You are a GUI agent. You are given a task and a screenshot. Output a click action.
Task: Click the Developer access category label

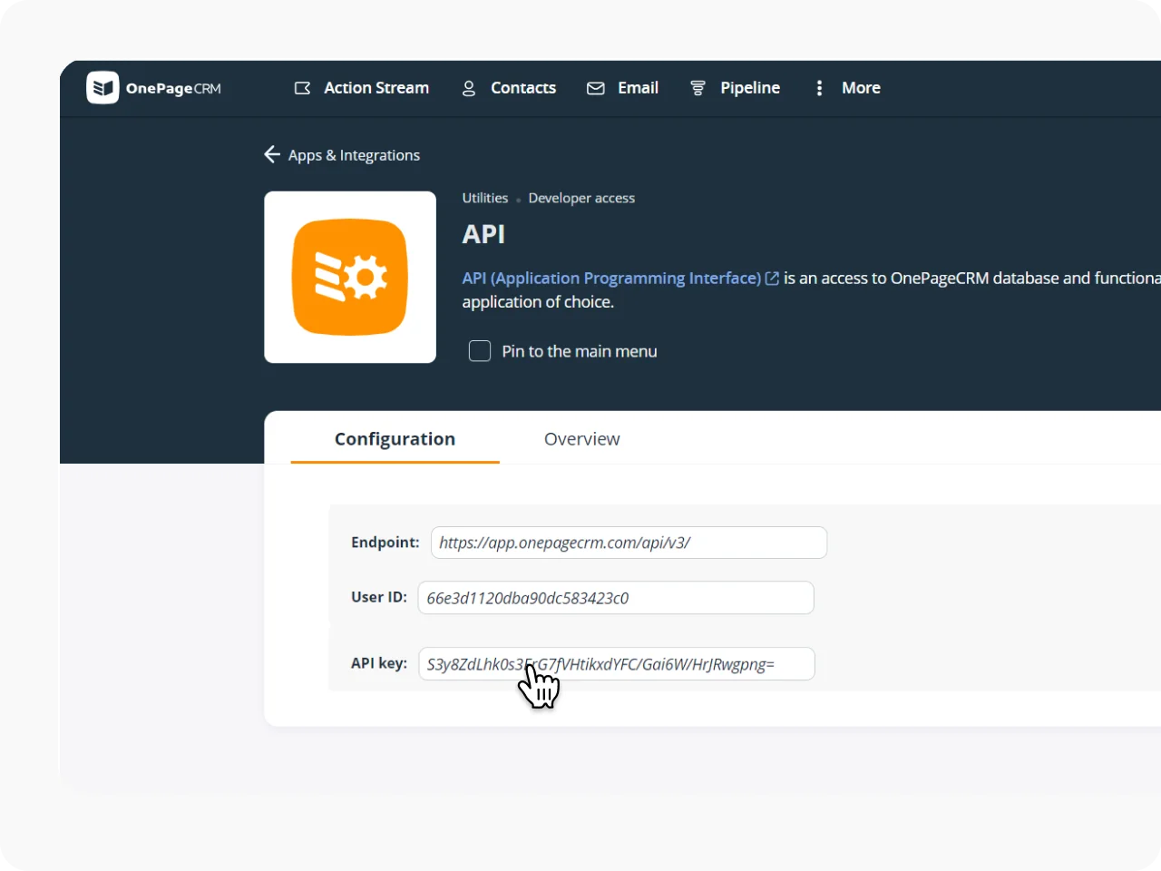tap(581, 198)
